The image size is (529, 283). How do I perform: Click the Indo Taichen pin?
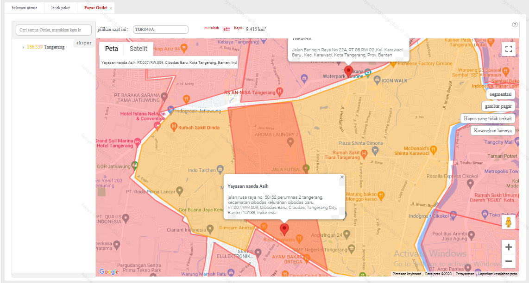click(220, 169)
